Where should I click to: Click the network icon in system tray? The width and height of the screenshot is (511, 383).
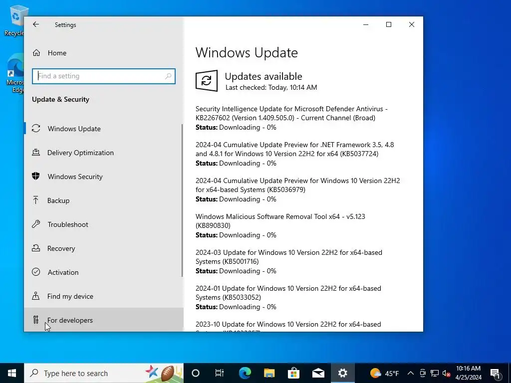pyautogui.click(x=435, y=373)
